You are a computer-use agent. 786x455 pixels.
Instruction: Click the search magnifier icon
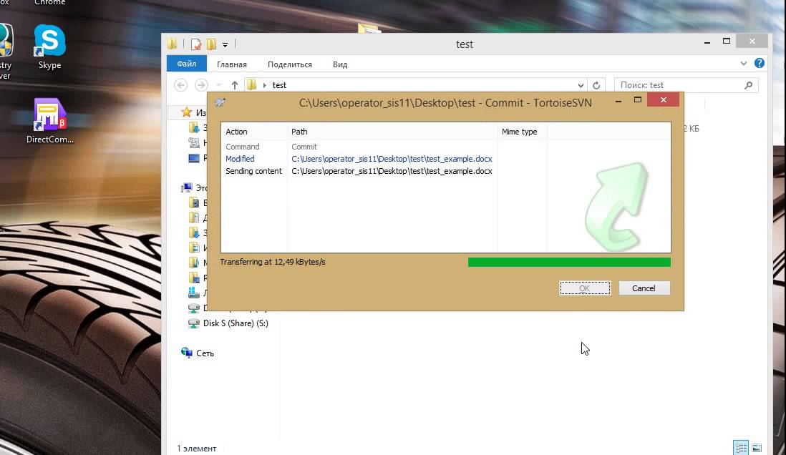(748, 85)
